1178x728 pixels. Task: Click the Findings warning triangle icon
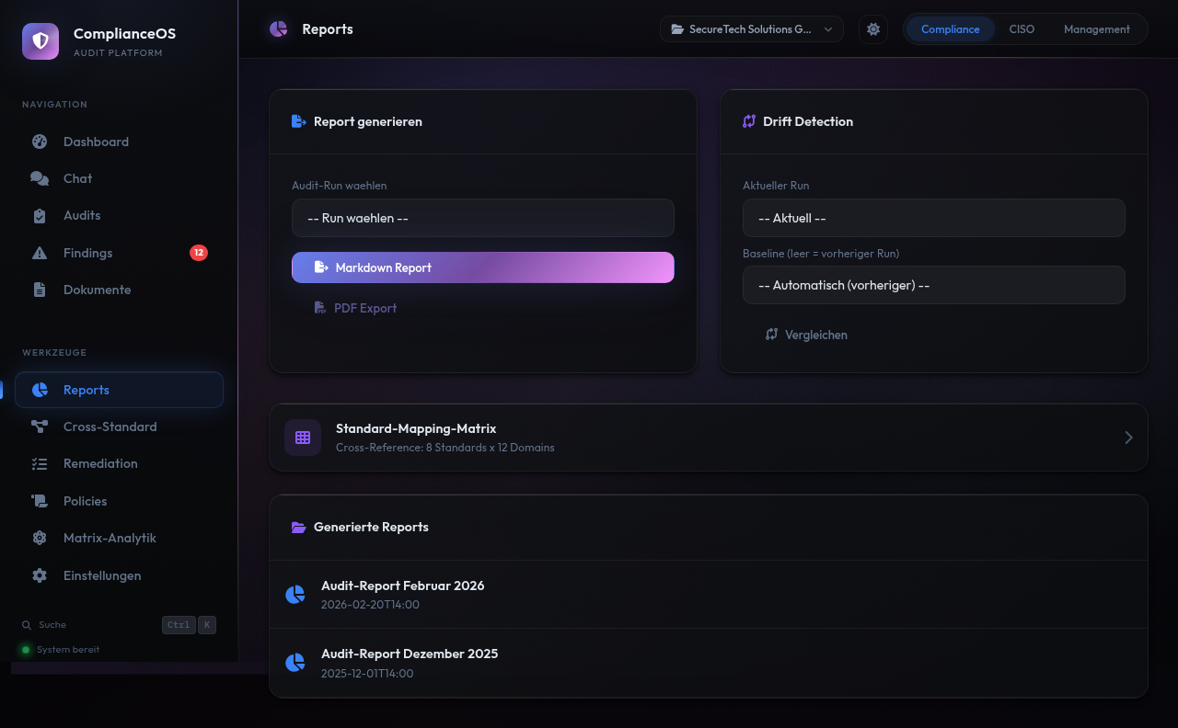40,253
